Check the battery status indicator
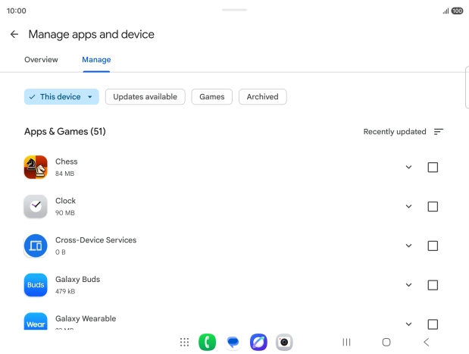The height and width of the screenshot is (354, 469). (457, 11)
